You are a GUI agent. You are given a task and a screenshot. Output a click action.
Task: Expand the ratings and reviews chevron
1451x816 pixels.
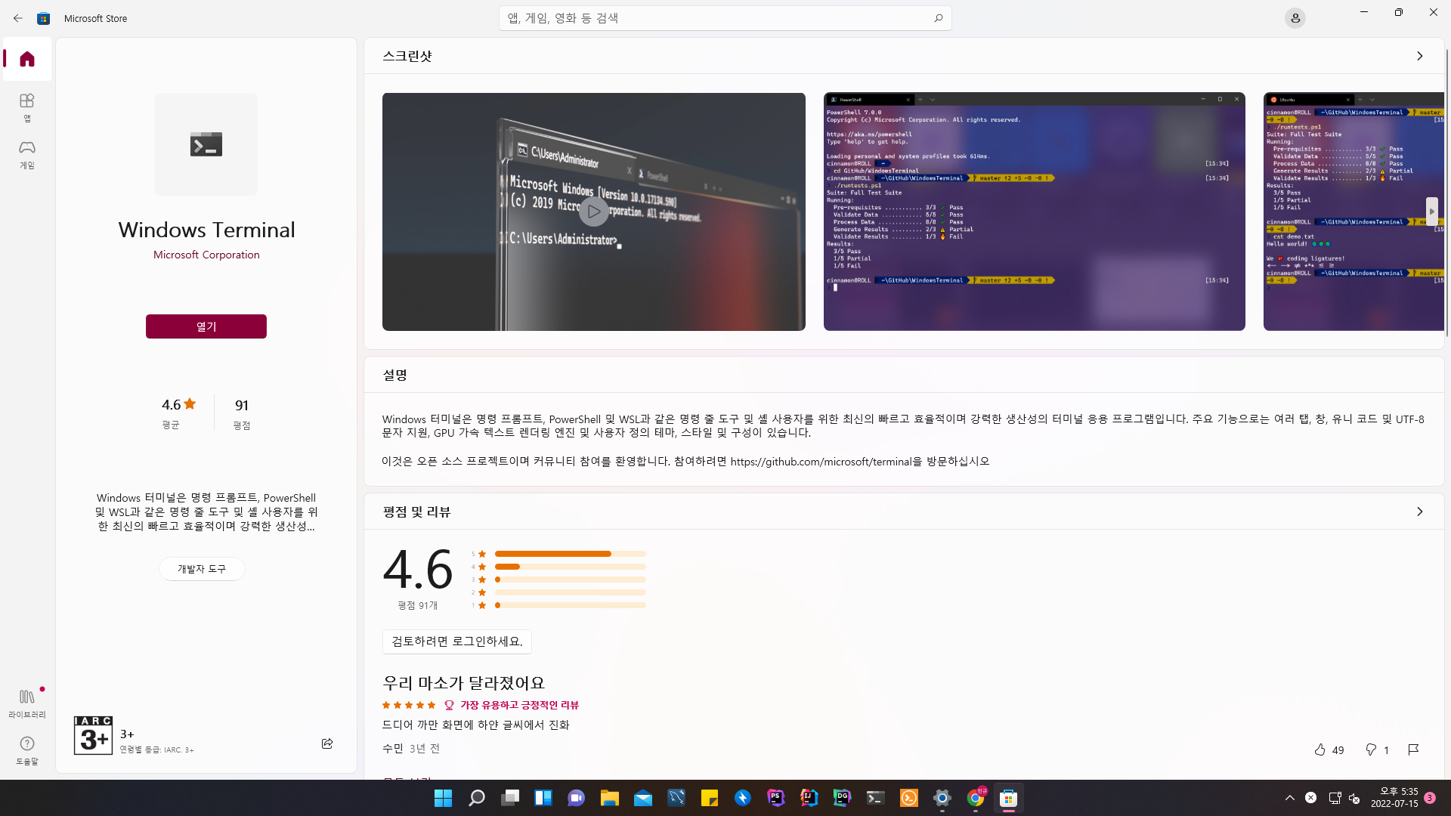point(1419,512)
